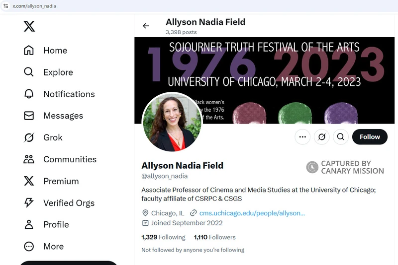This screenshot has height=265, width=398.
Task: Click the Grok profile summary button
Action: 321,137
